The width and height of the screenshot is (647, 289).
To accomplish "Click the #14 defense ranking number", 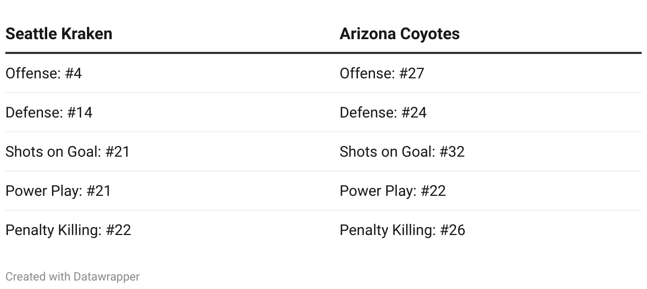I will (x=80, y=112).
